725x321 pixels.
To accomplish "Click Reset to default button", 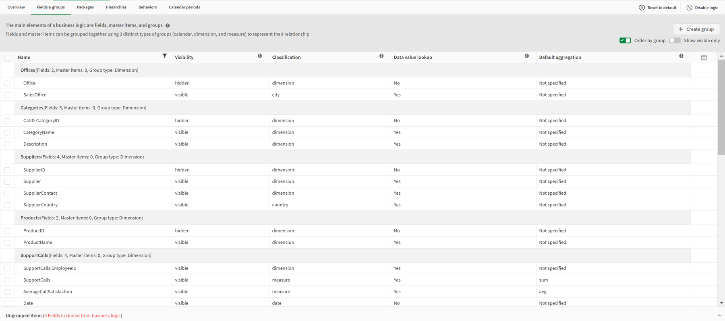I will click(x=658, y=8).
